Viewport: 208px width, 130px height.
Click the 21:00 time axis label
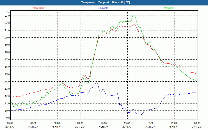tap(174, 123)
